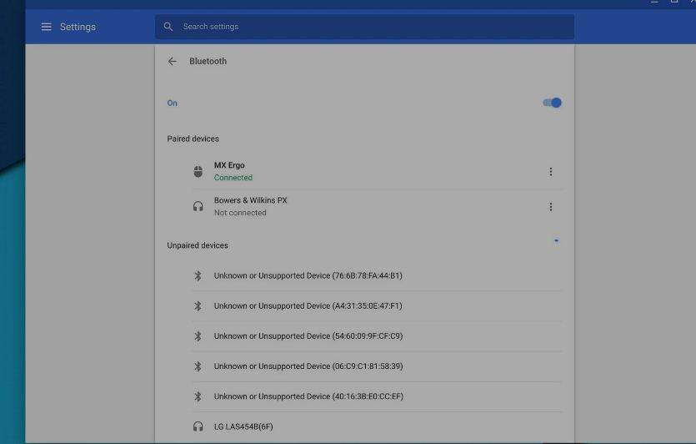Click Bluetooth icon for device 40:16:3B:E0:CC:EF
Screen dimensions: 696x444
pyautogui.click(x=198, y=396)
